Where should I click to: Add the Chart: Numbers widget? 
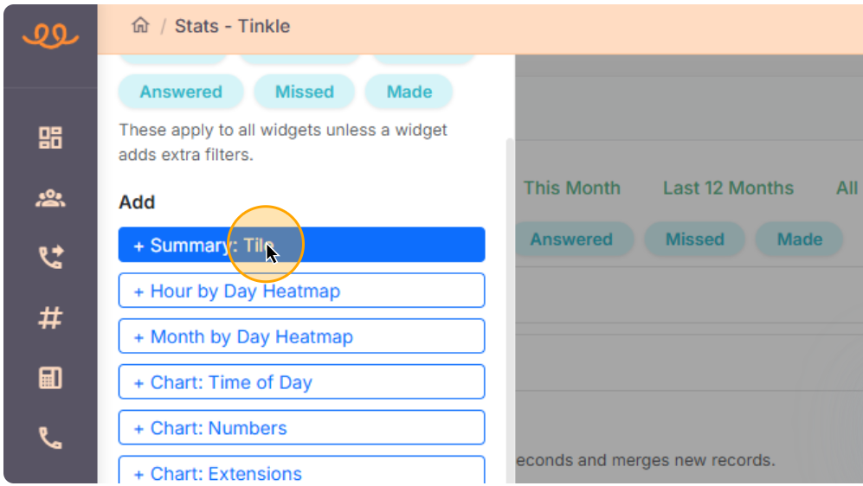tap(301, 428)
